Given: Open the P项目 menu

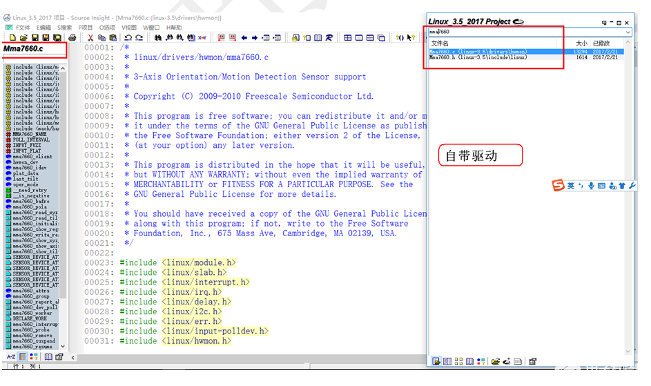Looking at the screenshot, I should pyautogui.click(x=86, y=28).
